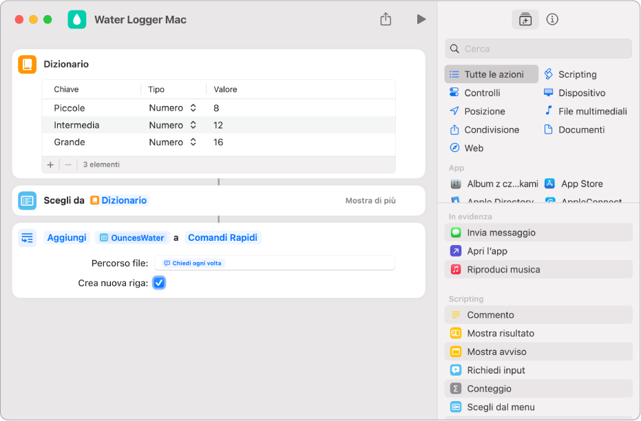Click the orange Dizionario action icon

point(28,65)
